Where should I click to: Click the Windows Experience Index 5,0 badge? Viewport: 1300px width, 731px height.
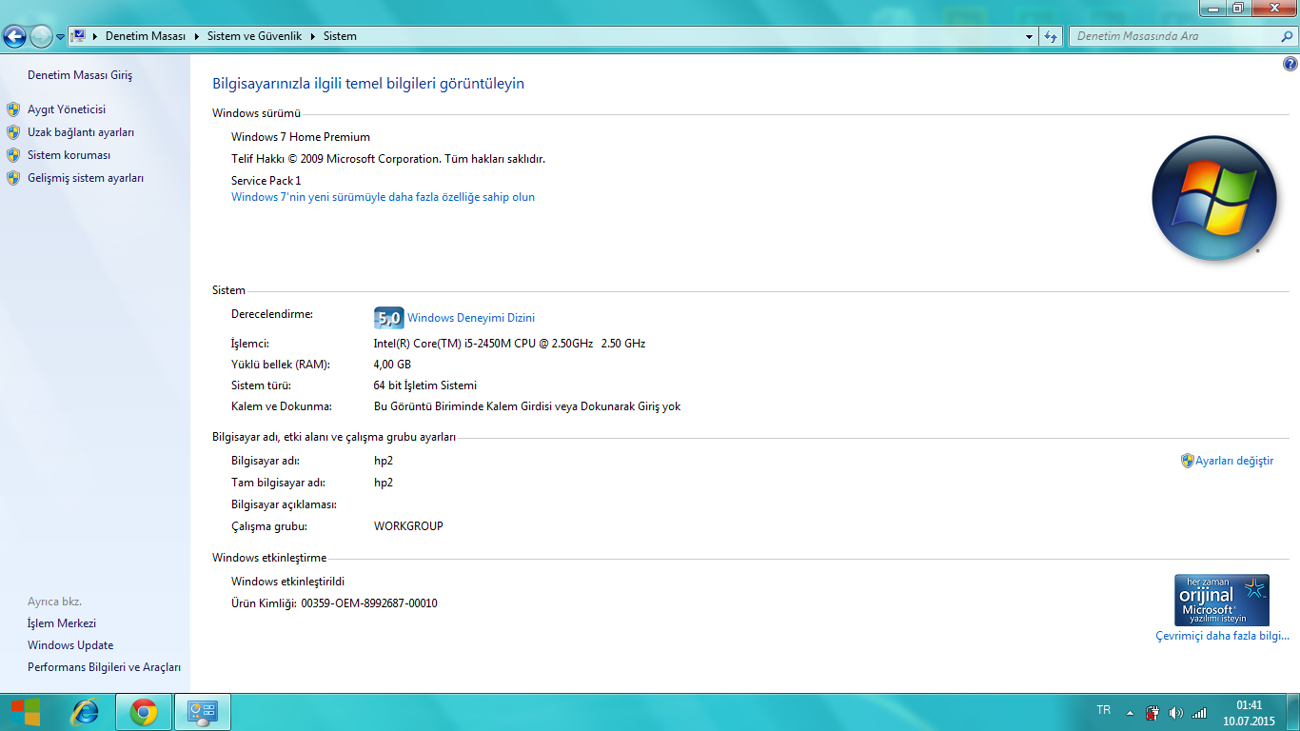tap(388, 318)
